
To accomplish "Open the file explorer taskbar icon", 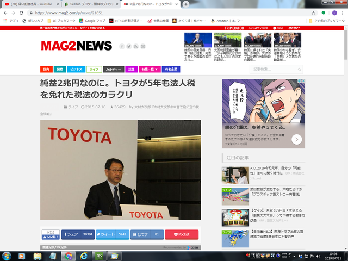I will coord(37,256).
